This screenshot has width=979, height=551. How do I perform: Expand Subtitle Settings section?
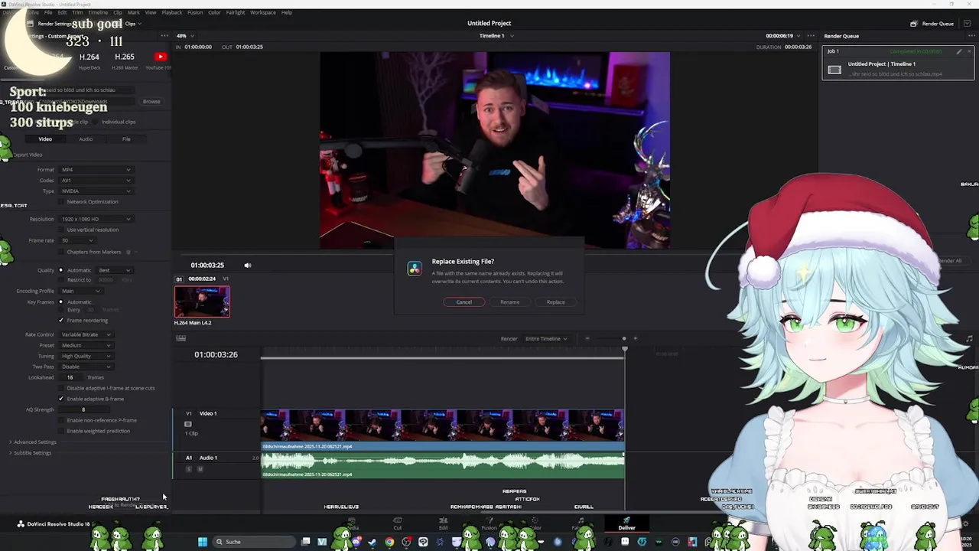[x=30, y=453]
